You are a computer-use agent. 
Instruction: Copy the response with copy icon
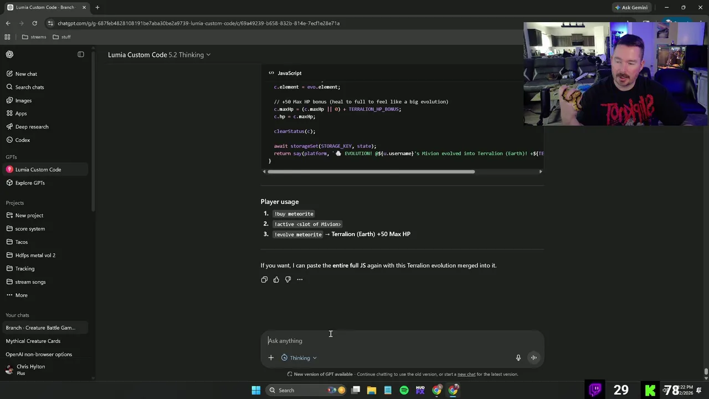point(264,279)
